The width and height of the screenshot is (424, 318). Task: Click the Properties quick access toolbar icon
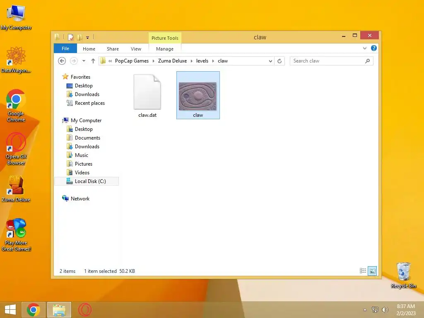[70, 37]
